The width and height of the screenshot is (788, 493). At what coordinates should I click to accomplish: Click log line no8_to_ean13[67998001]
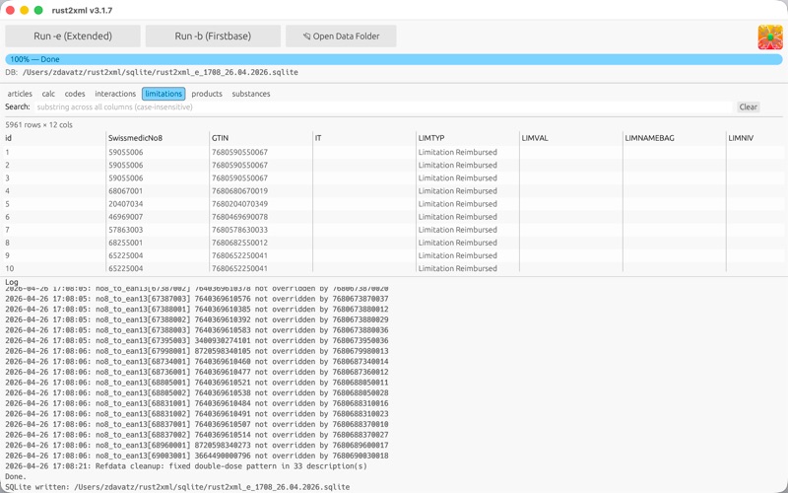coord(196,351)
